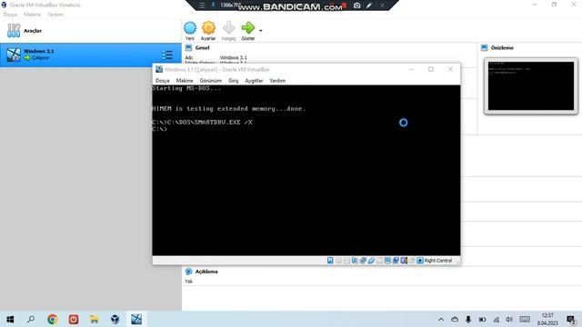
Task: Maximize the Windows 3.1 VM window
Action: click(430, 69)
